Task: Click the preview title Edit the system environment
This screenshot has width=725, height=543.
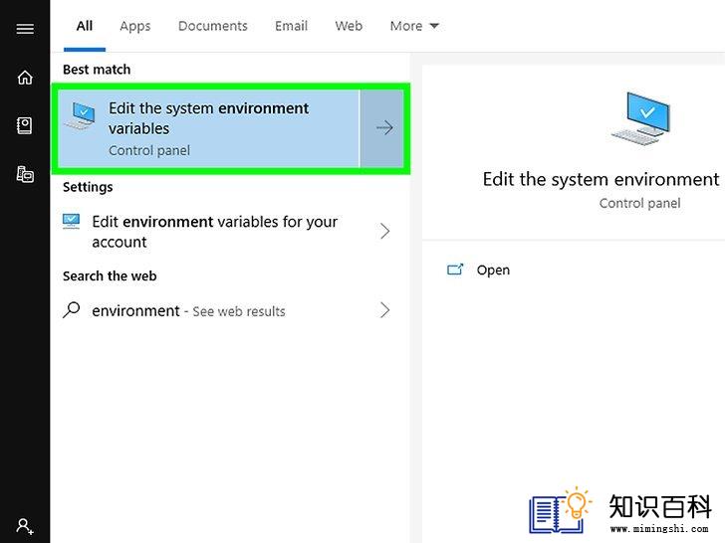Action: coord(601,179)
